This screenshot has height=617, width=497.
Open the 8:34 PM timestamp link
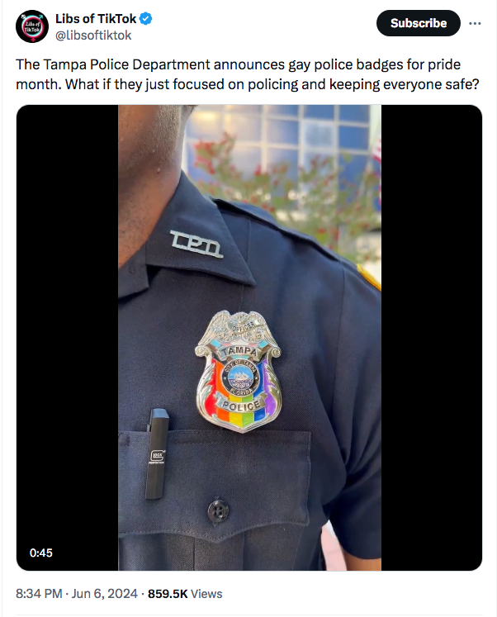click(x=39, y=593)
